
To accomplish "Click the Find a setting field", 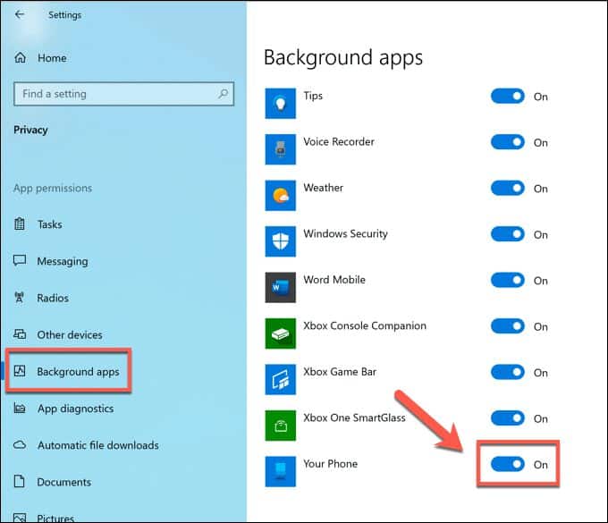I will pyautogui.click(x=123, y=94).
